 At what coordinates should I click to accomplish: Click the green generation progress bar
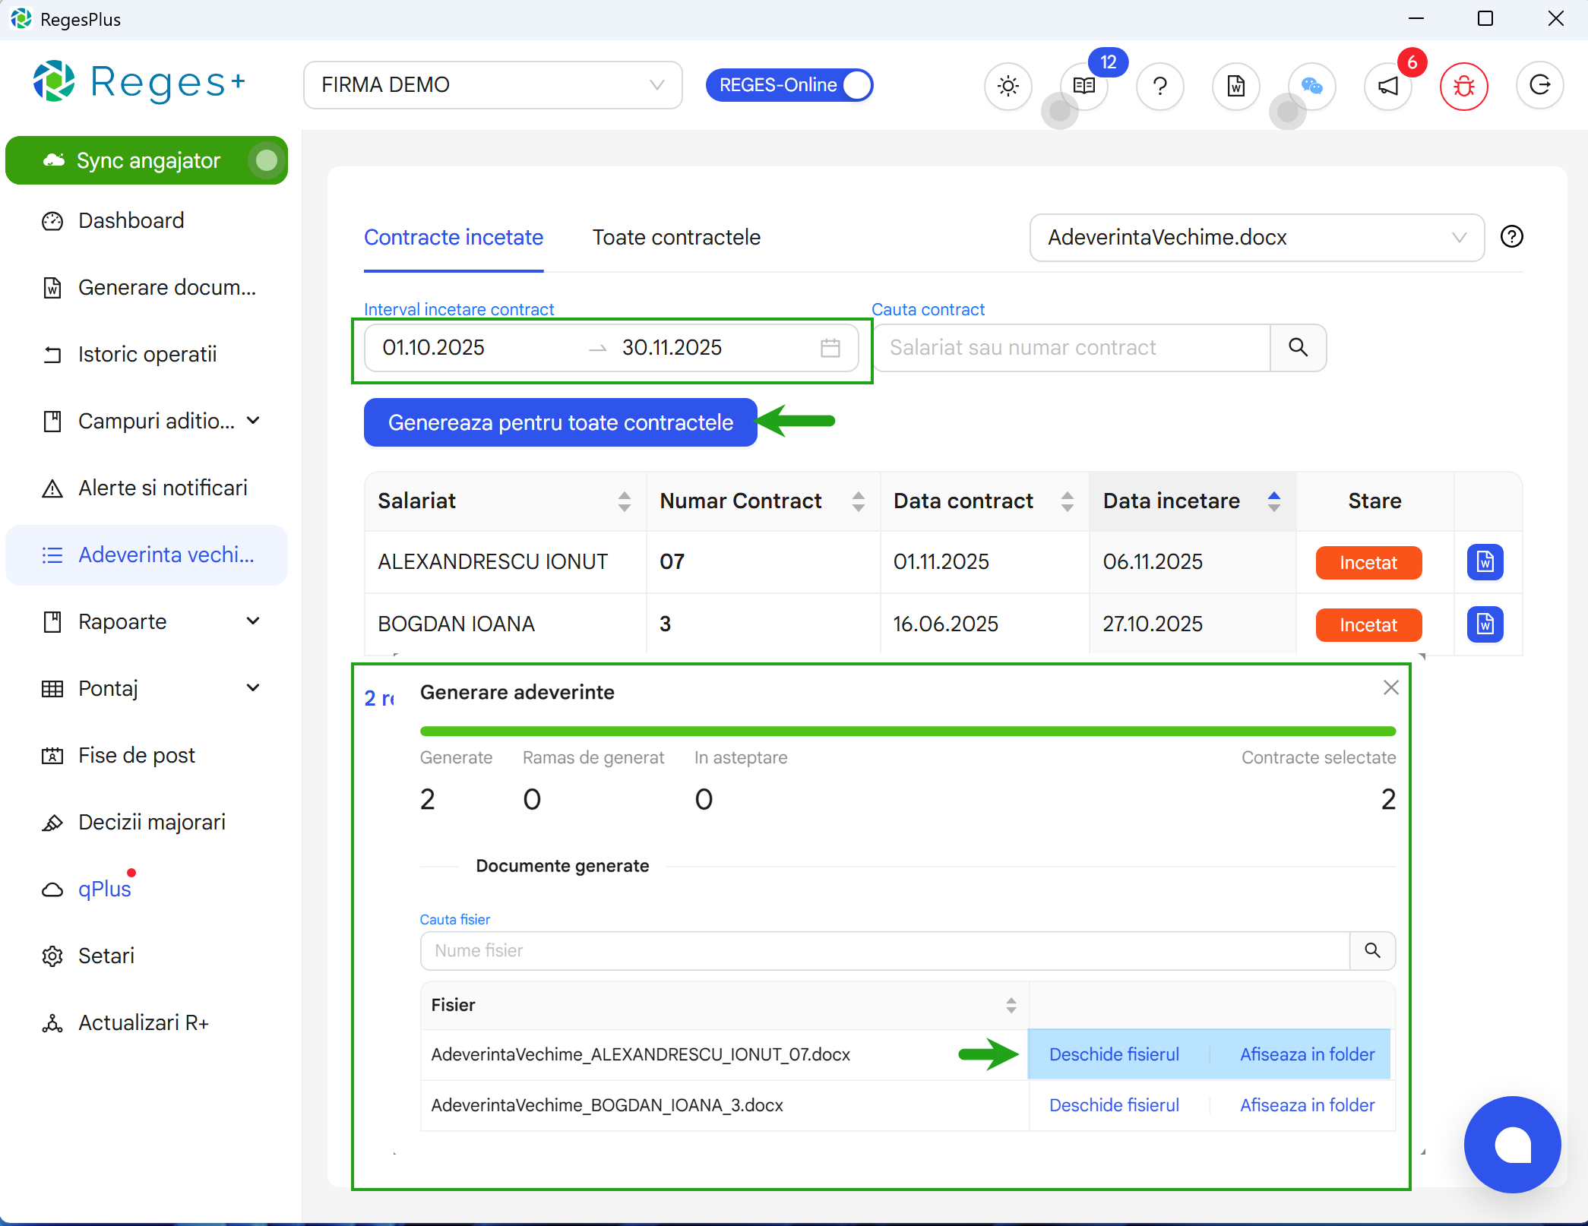coord(907,731)
